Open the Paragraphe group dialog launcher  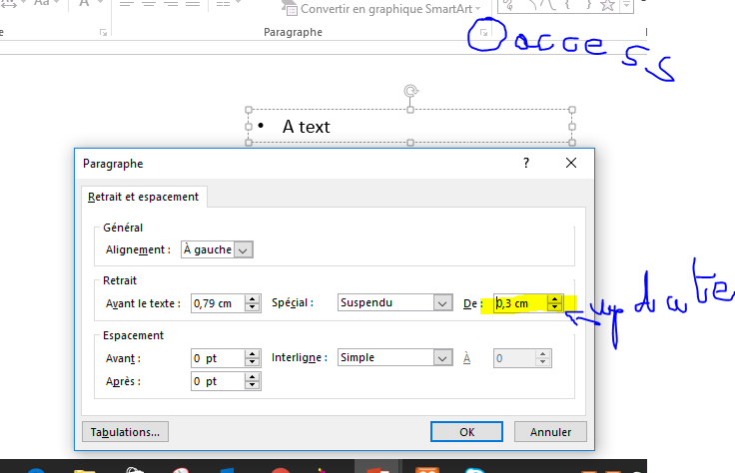[483, 33]
